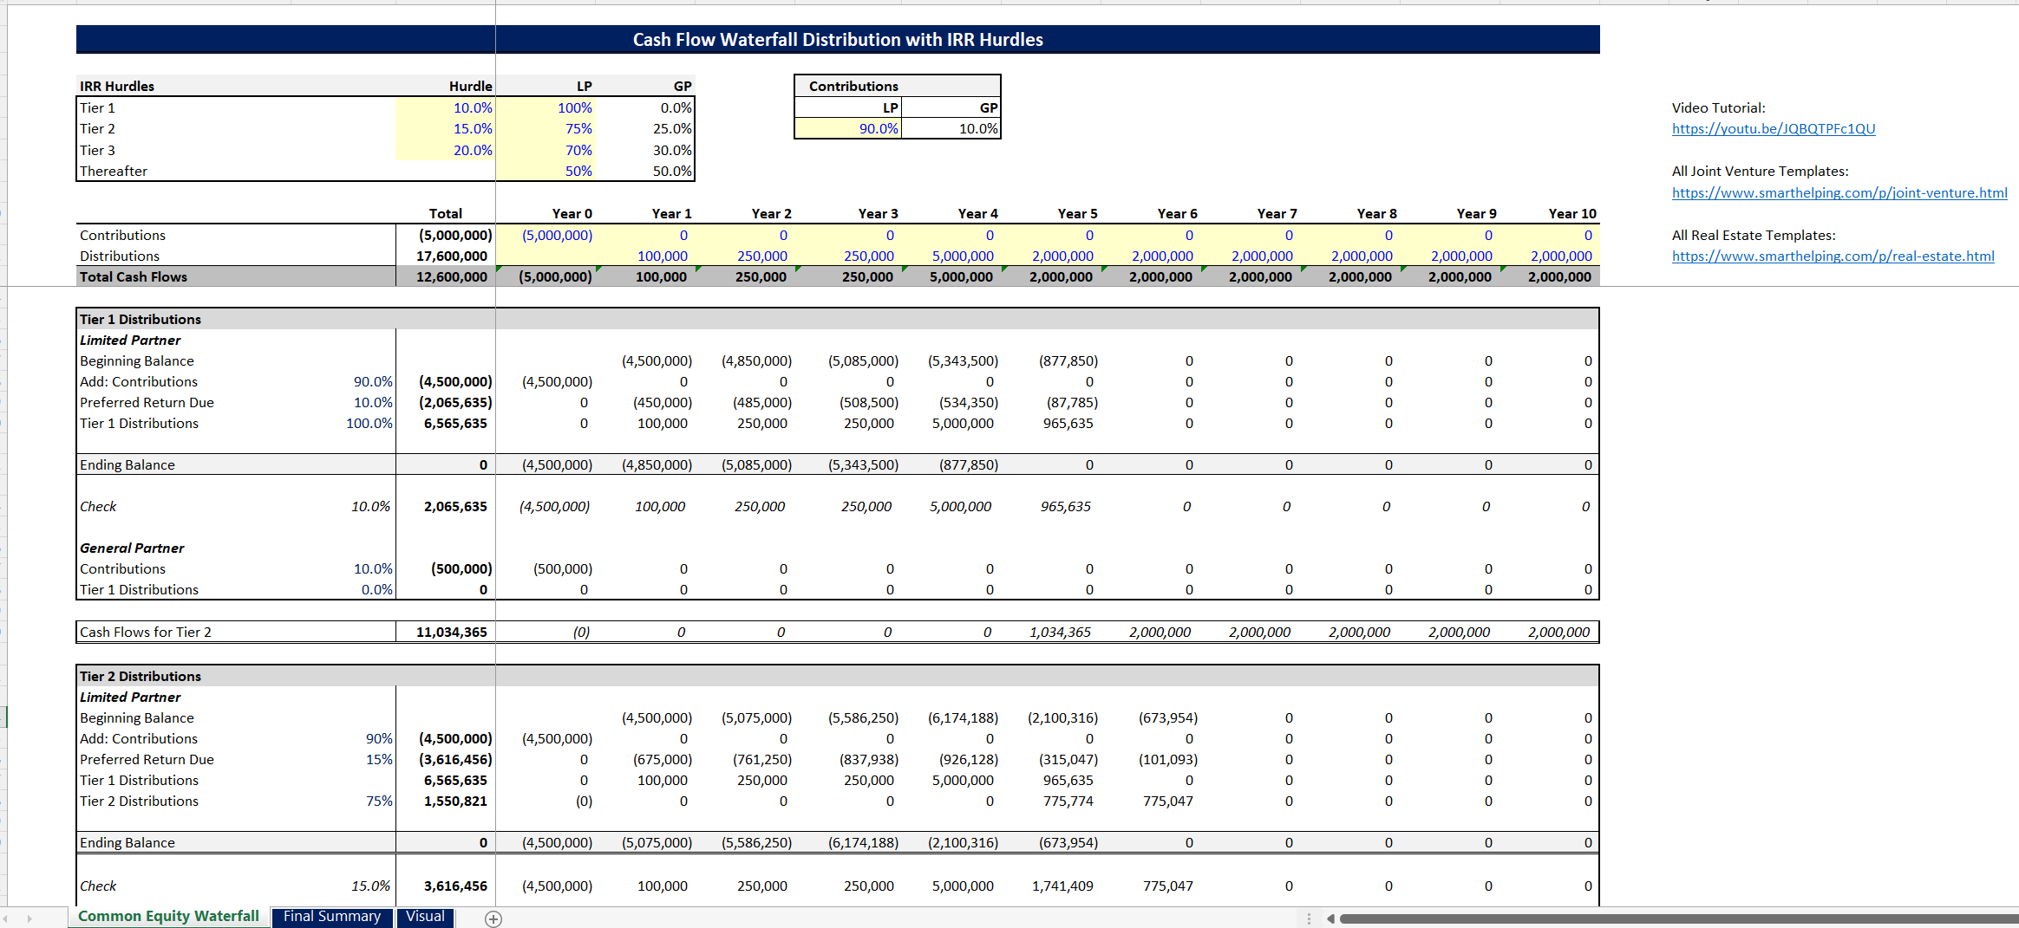Click the horizontal scrollbar thumb
The height and width of the screenshot is (928, 2019).
1678,918
